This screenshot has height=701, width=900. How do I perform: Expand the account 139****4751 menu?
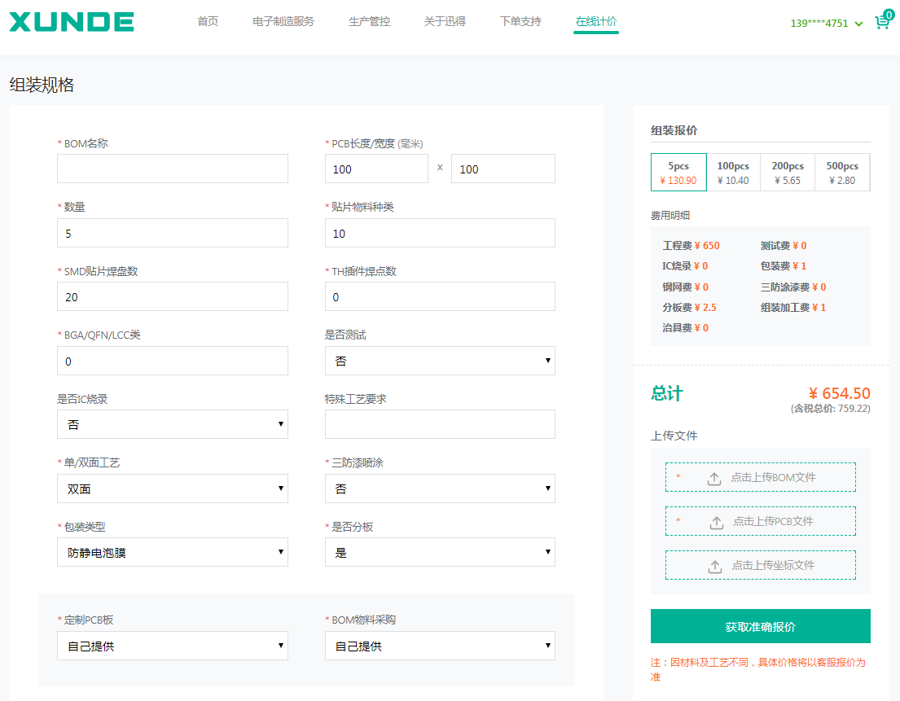coord(826,24)
